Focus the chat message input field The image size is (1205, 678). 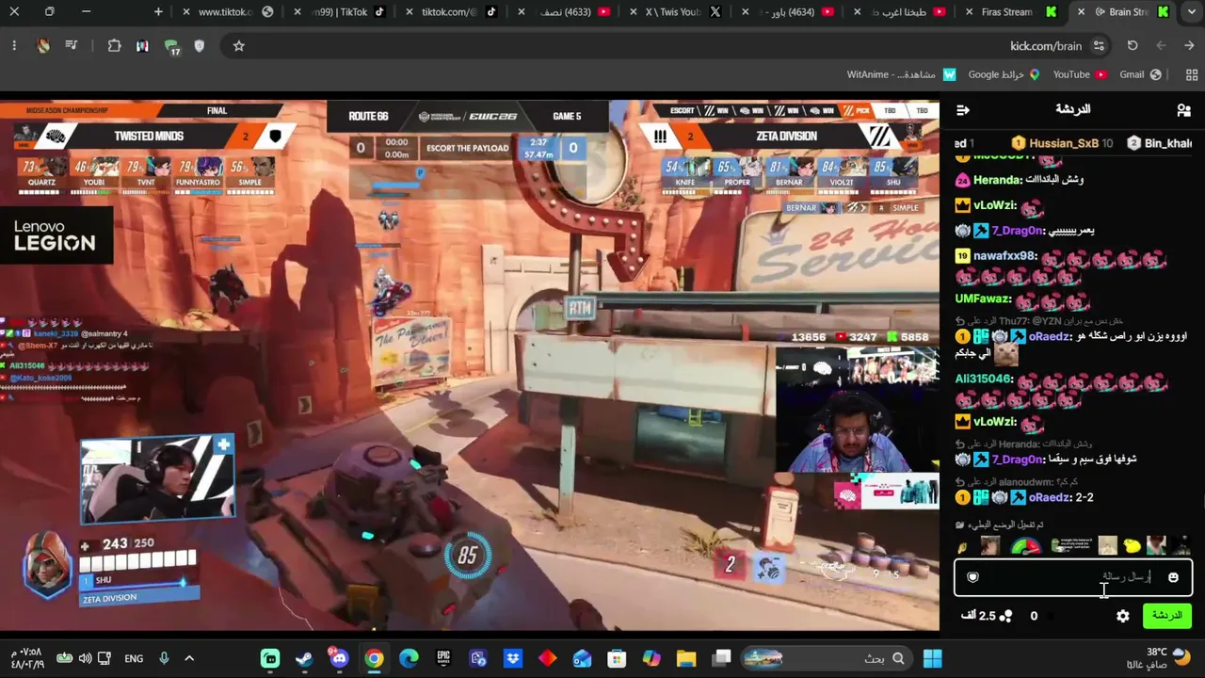tap(1073, 577)
